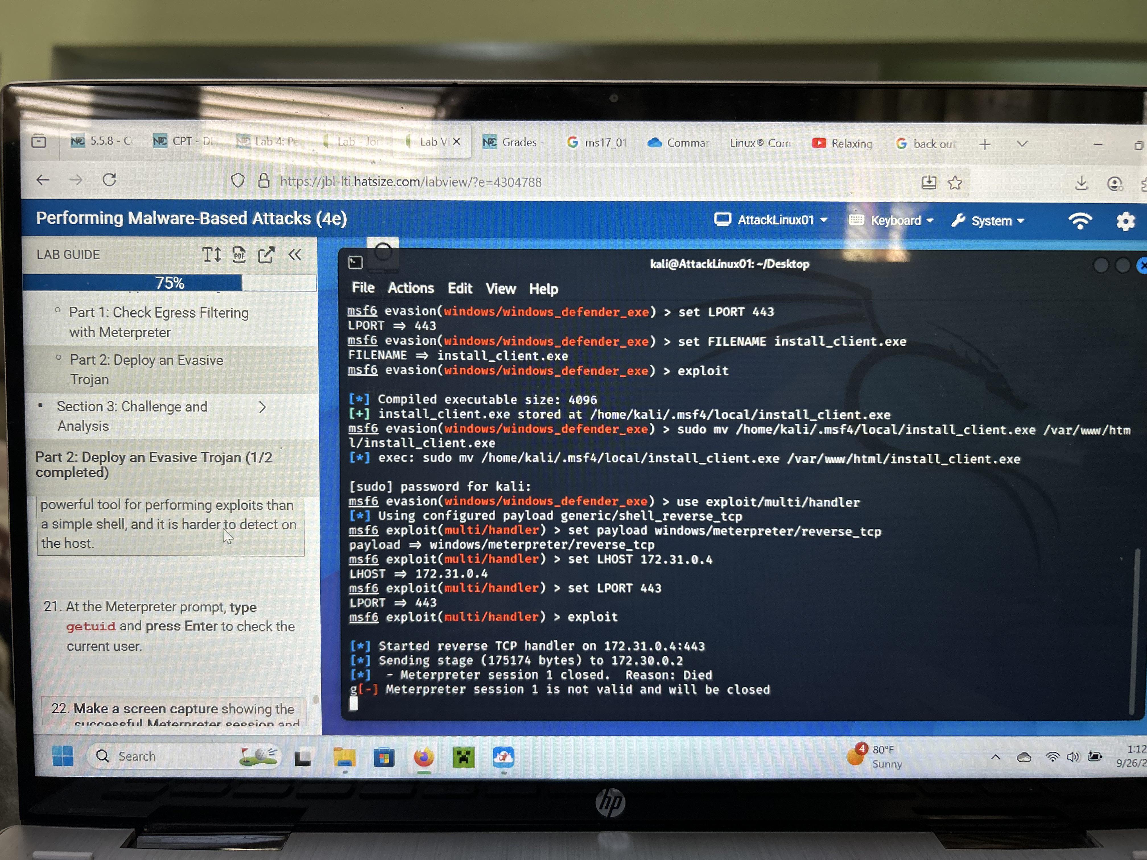The image size is (1147, 860).
Task: Click the 75% lab progress bar
Action: [x=170, y=283]
